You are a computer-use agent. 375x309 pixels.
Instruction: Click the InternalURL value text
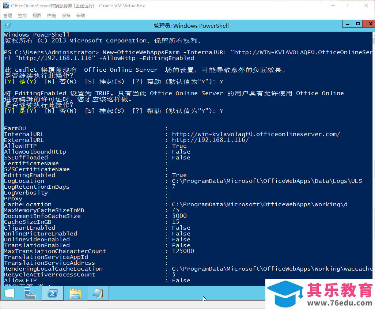tap(256, 134)
